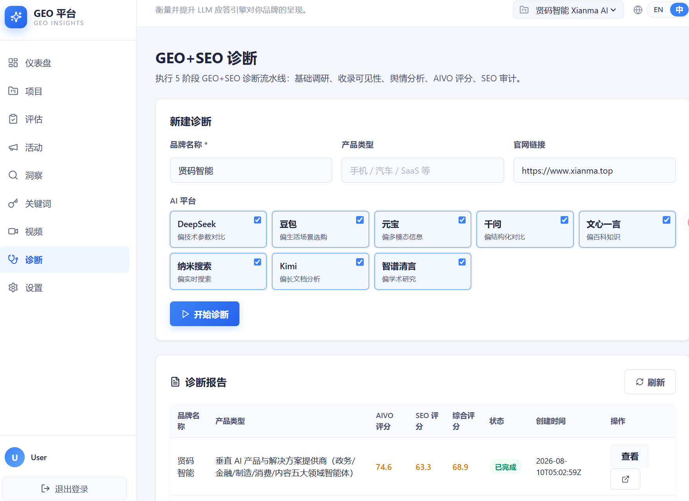Click the 项目 folder icon in sidebar
This screenshot has width=689, height=501.
[13, 91]
